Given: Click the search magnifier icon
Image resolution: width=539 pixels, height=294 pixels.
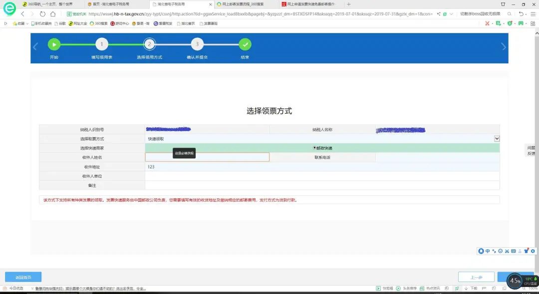Looking at the screenshot, I should [x=509, y=14].
